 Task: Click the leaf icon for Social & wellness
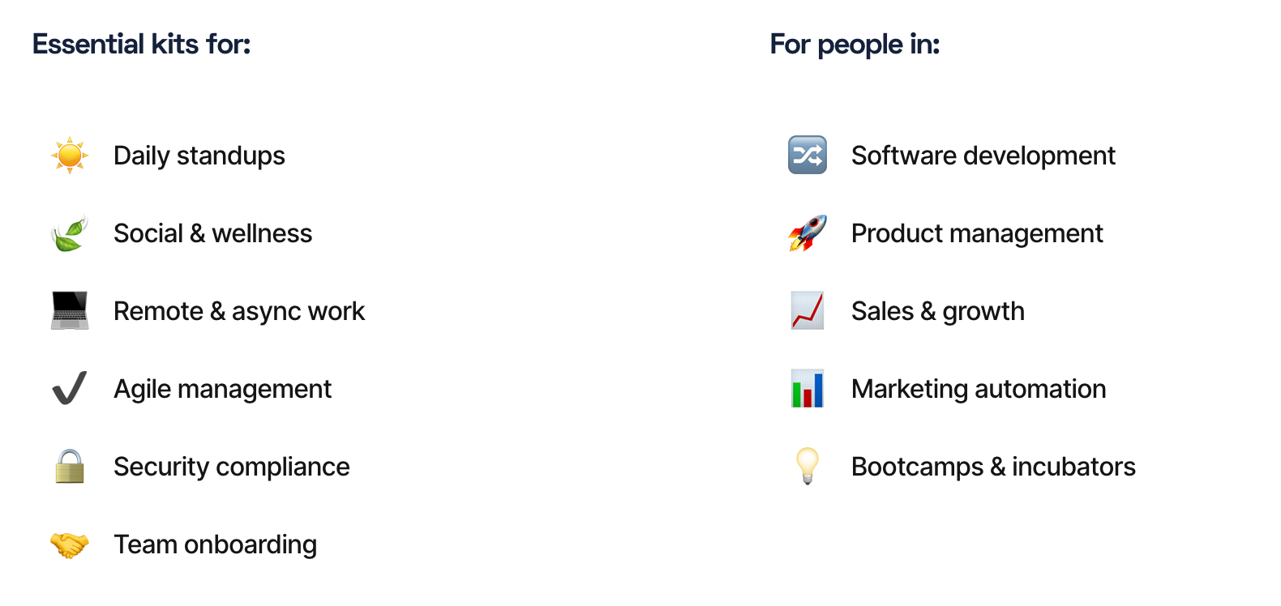click(x=70, y=233)
